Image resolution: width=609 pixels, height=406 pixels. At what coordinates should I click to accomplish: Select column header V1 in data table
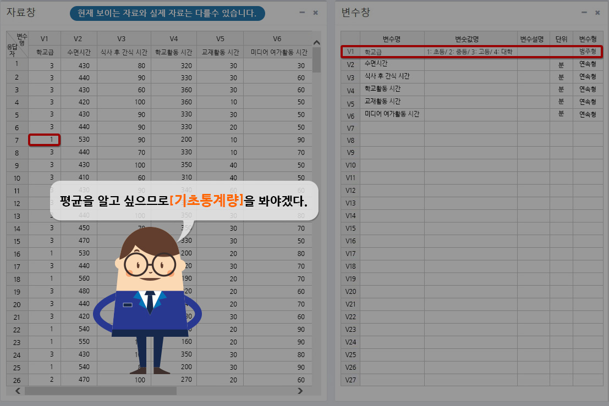pyautogui.click(x=44, y=39)
